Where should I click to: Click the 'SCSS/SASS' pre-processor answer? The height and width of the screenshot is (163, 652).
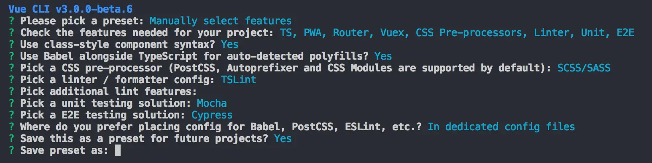click(584, 68)
